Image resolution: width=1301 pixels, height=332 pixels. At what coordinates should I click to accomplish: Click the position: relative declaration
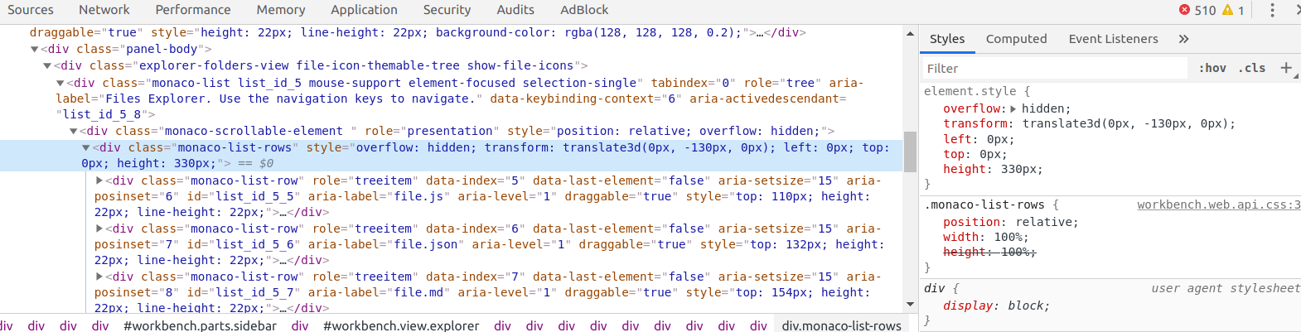(1010, 223)
